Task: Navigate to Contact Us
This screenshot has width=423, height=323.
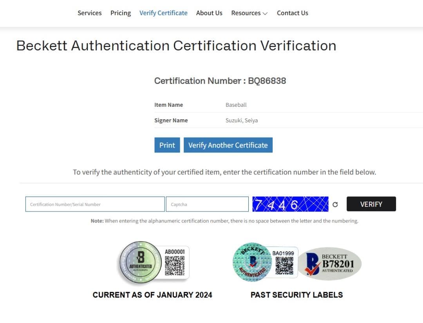Action: 292,13
